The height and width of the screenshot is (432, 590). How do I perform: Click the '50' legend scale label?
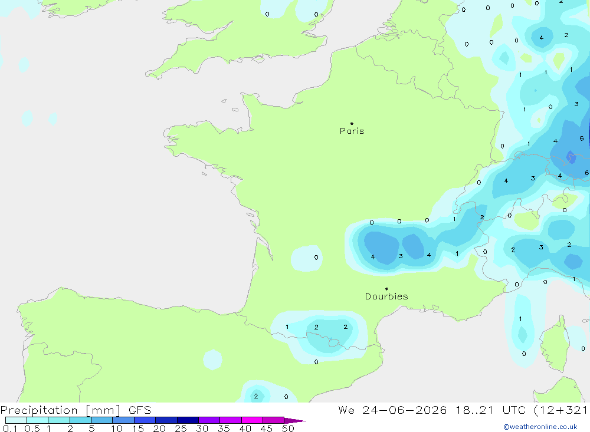289,428
